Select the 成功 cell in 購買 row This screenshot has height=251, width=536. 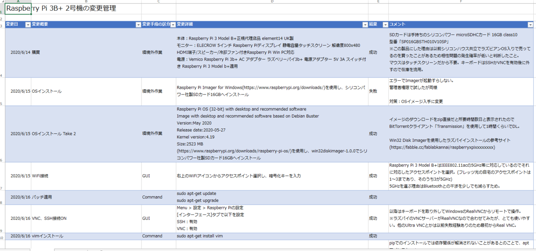click(378, 53)
